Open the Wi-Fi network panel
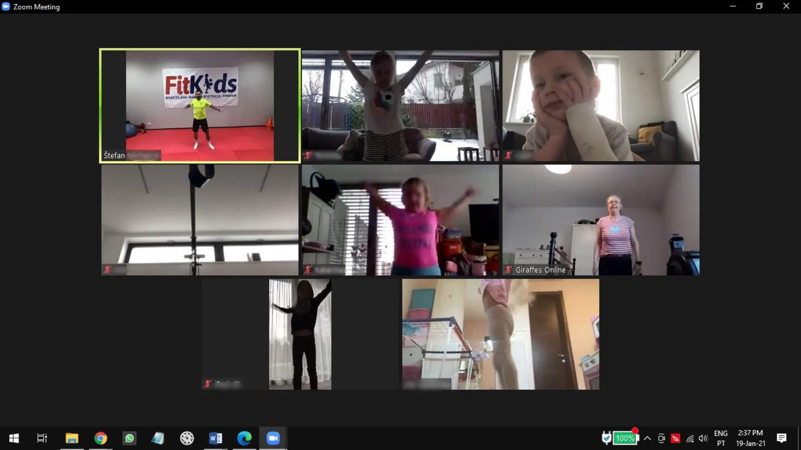This screenshot has width=801, height=450. tap(690, 438)
